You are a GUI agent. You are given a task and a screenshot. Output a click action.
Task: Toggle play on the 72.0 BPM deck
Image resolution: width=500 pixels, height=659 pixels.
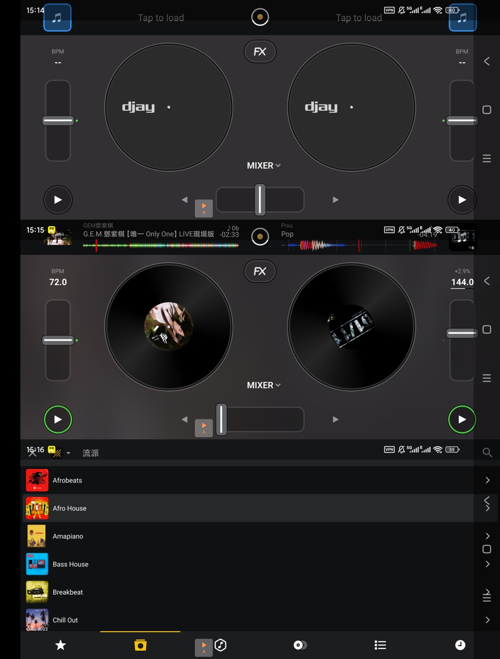coord(58,419)
